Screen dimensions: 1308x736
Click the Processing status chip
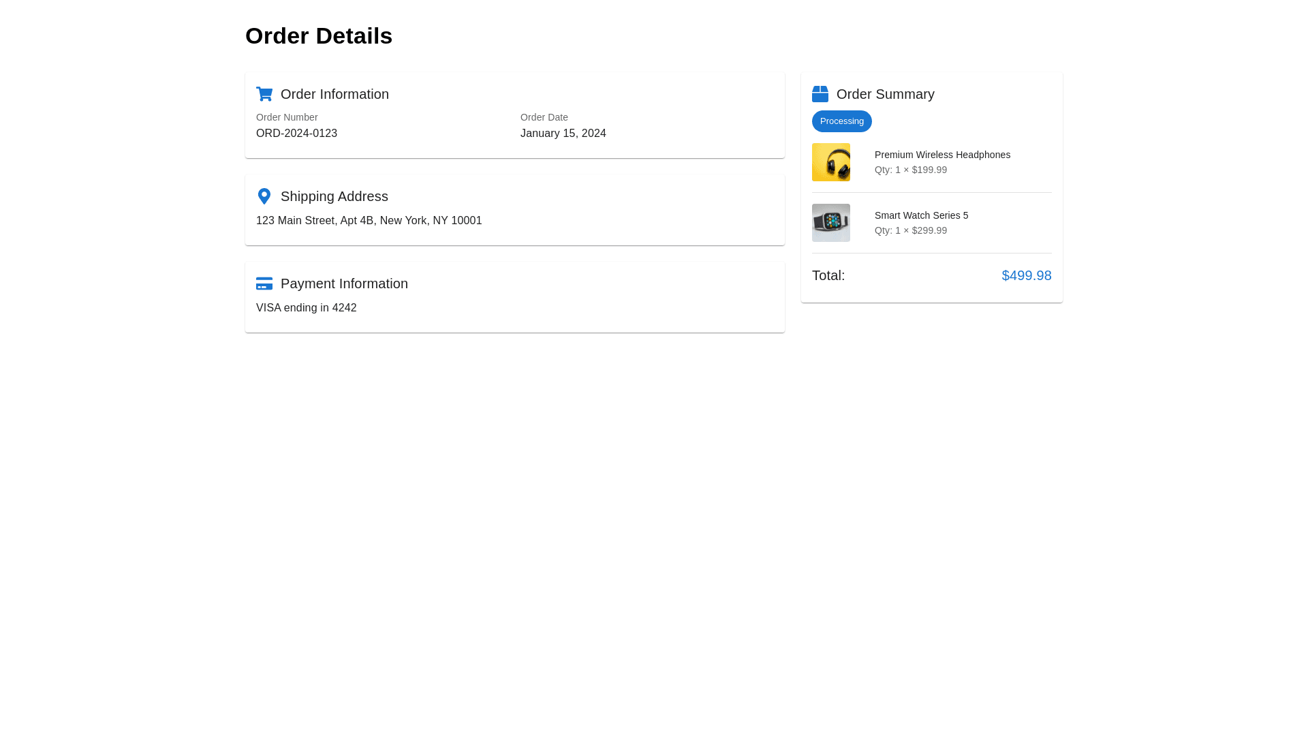(x=841, y=121)
